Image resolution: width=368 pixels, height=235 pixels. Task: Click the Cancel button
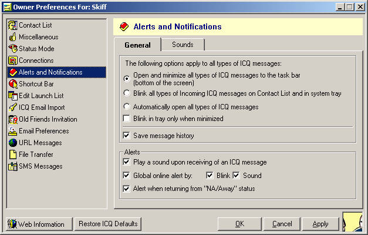pyautogui.click(x=282, y=224)
